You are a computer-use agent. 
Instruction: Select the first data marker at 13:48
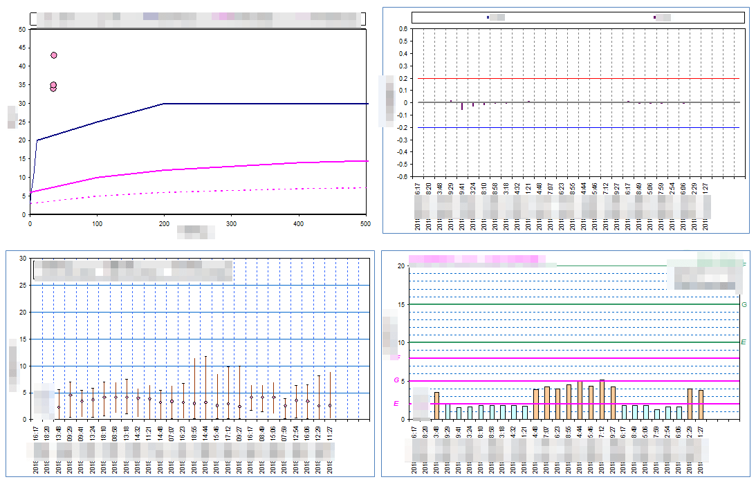click(59, 407)
